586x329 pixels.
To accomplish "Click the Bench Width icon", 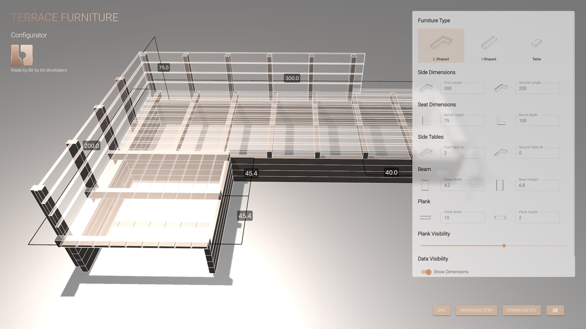I will click(x=501, y=121).
